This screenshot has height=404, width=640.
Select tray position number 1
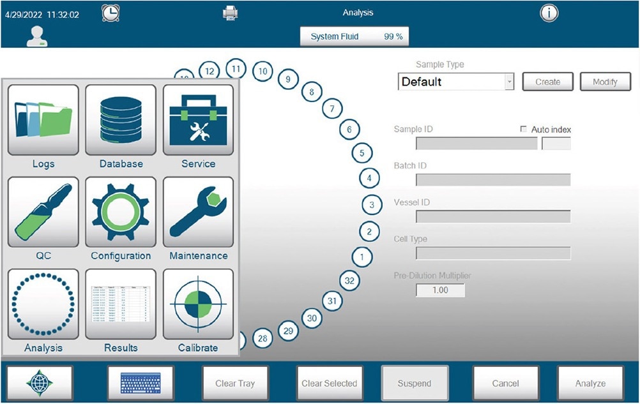(362, 257)
